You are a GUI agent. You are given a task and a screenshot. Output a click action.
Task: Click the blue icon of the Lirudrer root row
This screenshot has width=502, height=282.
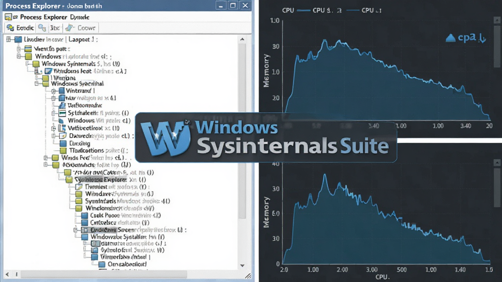(x=18, y=39)
